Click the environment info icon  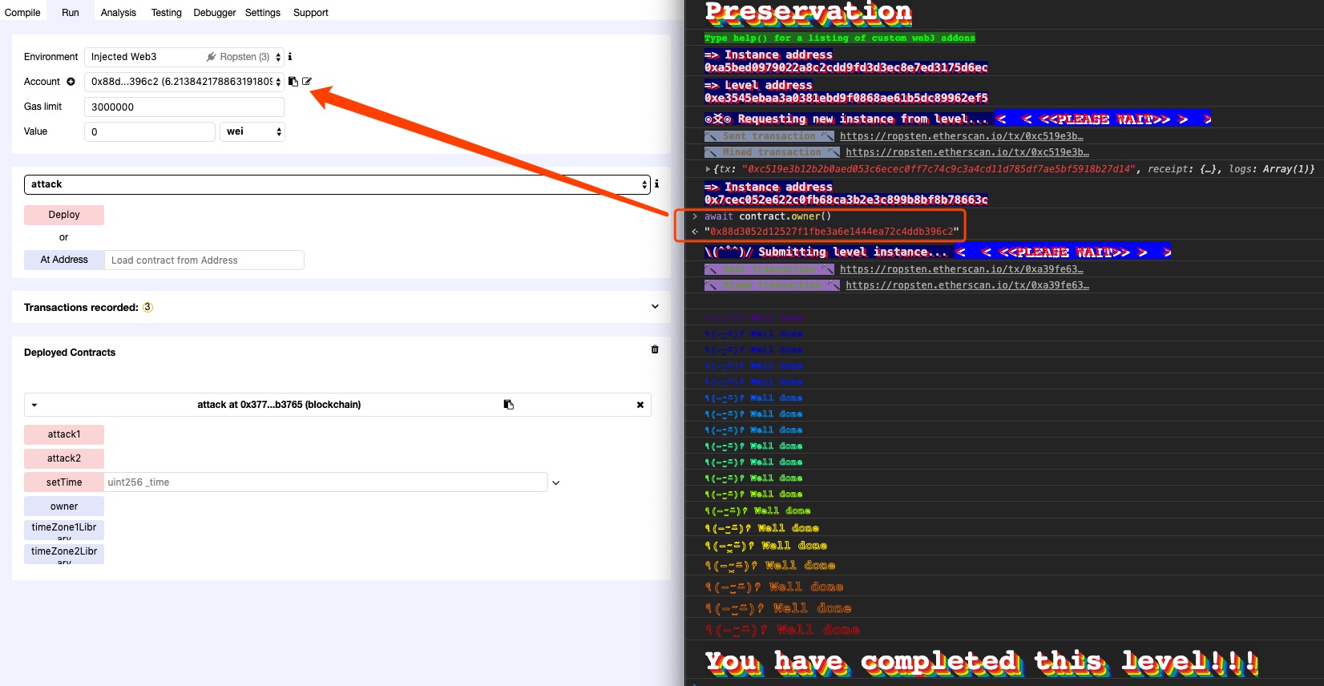(290, 57)
